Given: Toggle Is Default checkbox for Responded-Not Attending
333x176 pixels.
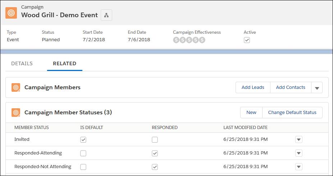Looking at the screenshot, I should (83, 167).
